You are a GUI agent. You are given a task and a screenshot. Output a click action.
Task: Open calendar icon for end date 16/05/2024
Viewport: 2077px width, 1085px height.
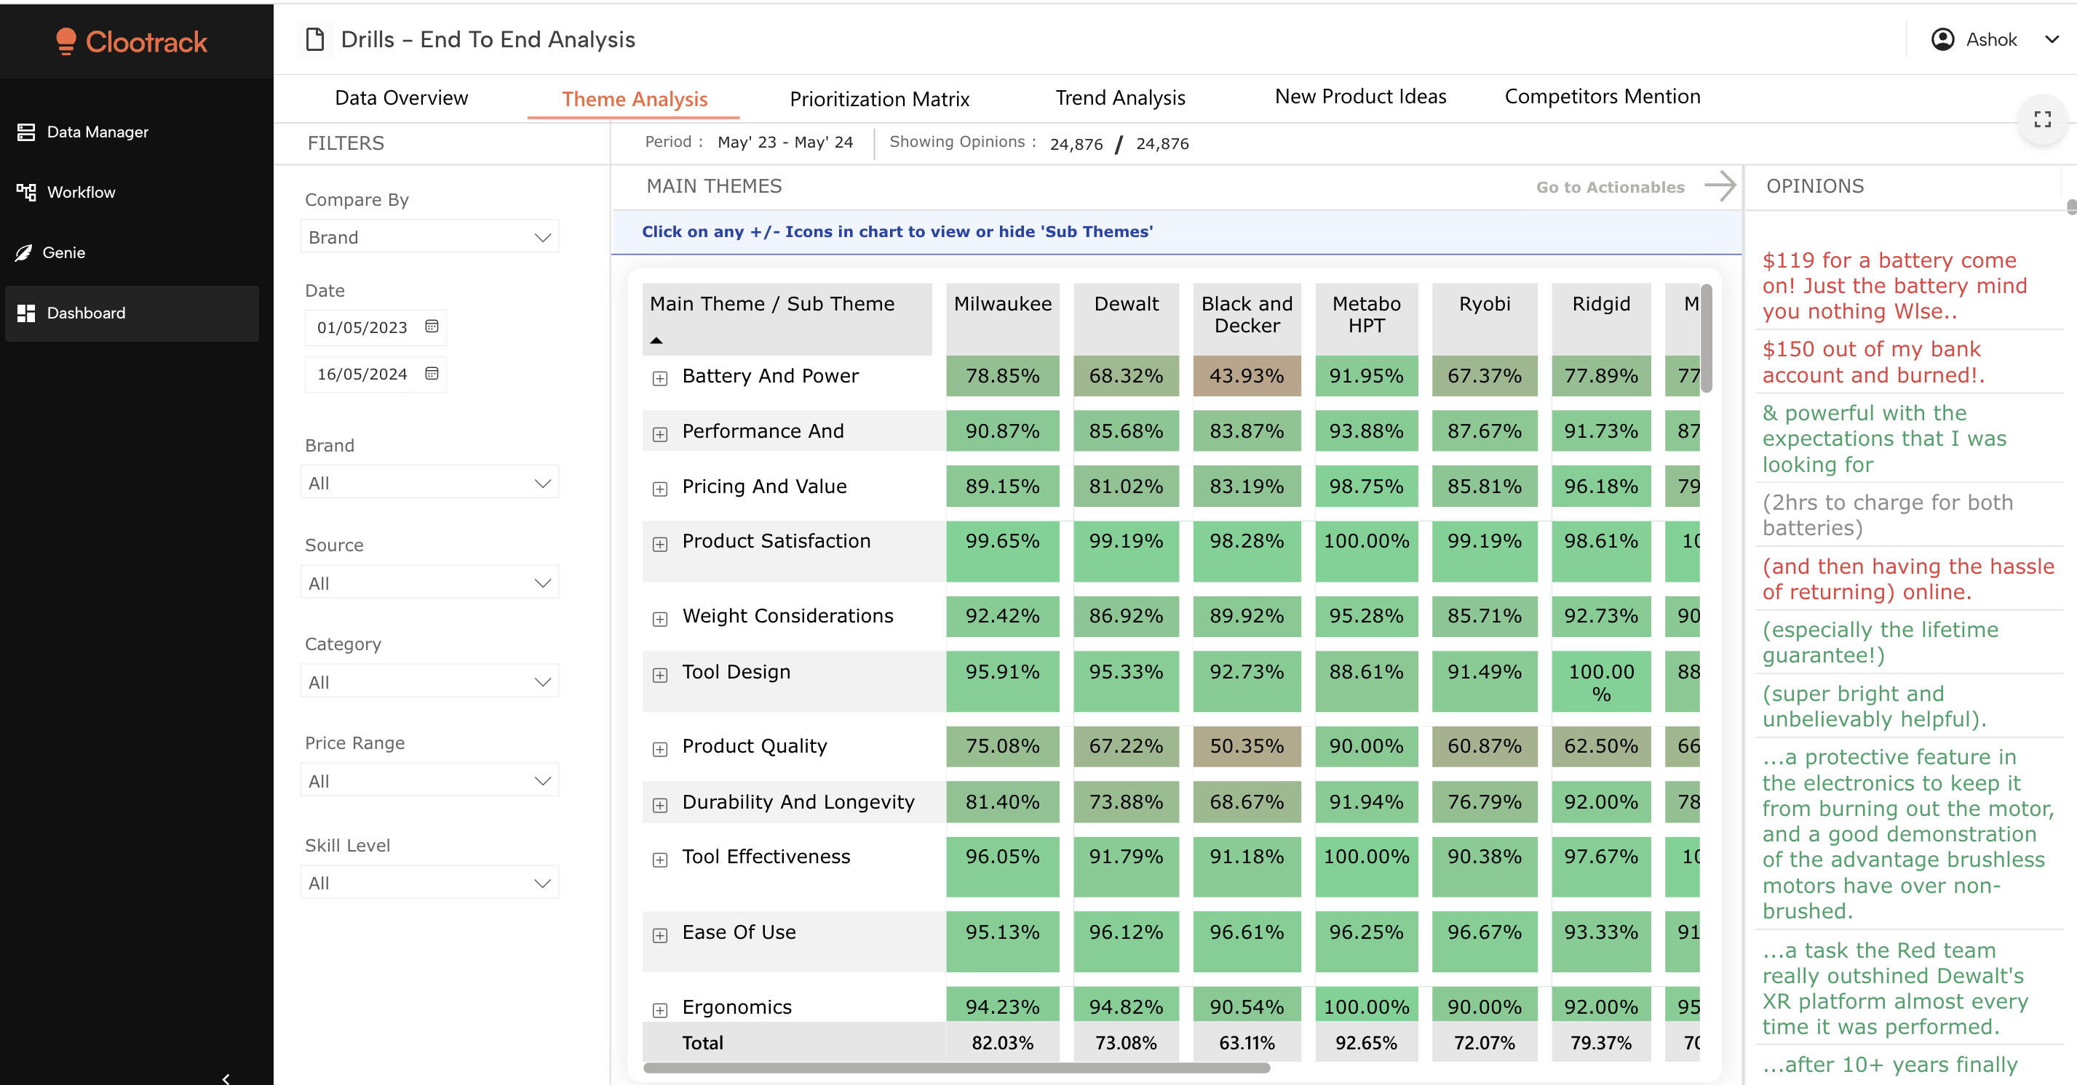click(432, 373)
